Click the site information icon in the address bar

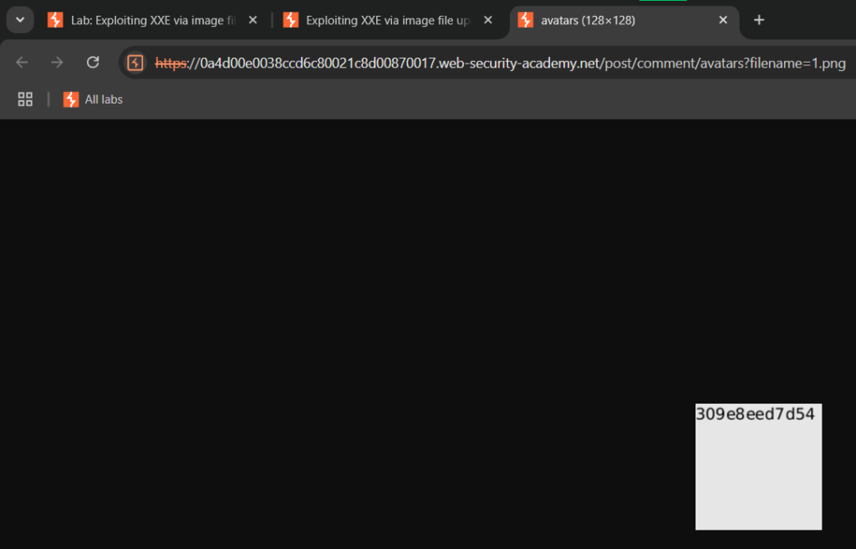pos(135,63)
